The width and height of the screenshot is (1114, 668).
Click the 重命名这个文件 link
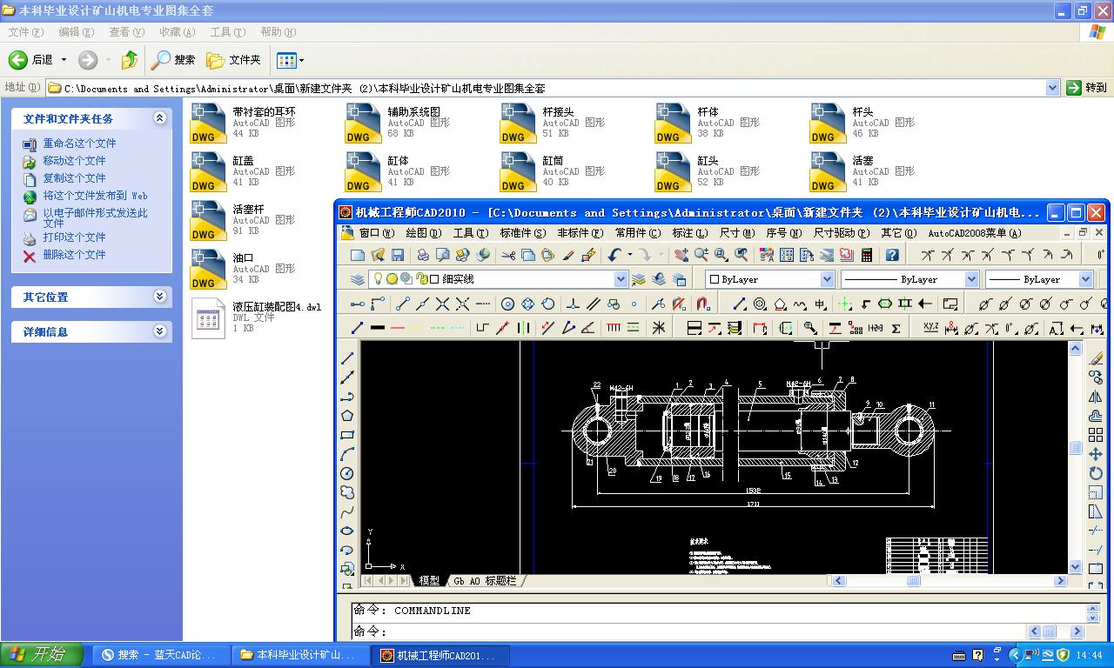79,144
